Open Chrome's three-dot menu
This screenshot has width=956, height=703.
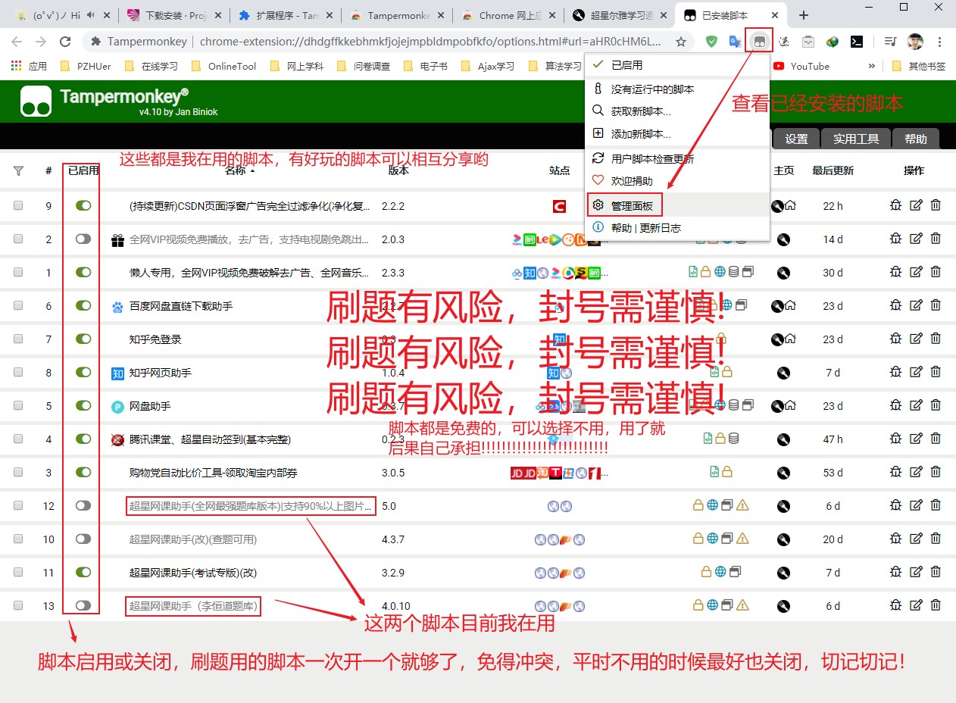coord(940,42)
